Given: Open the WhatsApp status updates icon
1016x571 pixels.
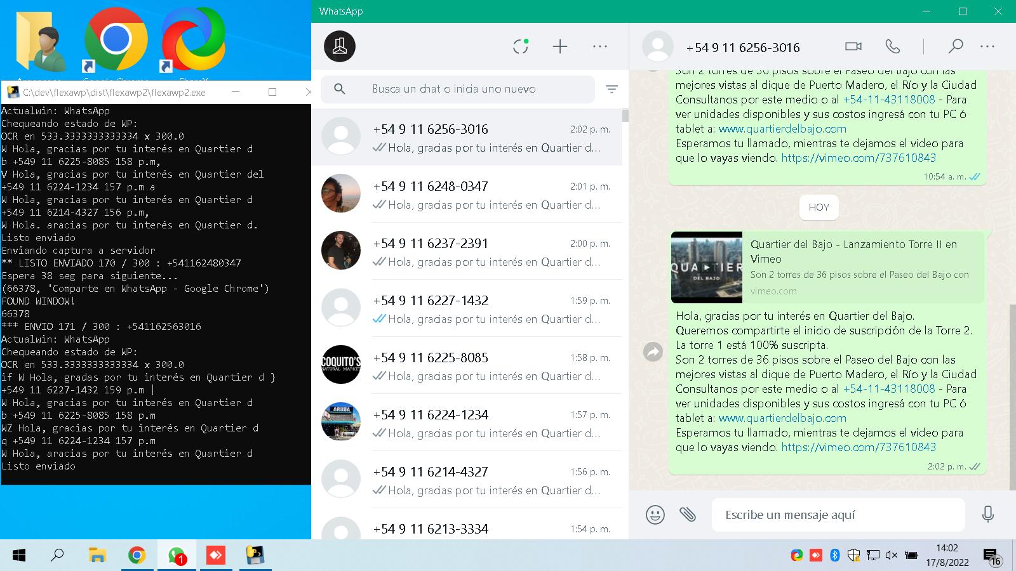Looking at the screenshot, I should tap(521, 46).
